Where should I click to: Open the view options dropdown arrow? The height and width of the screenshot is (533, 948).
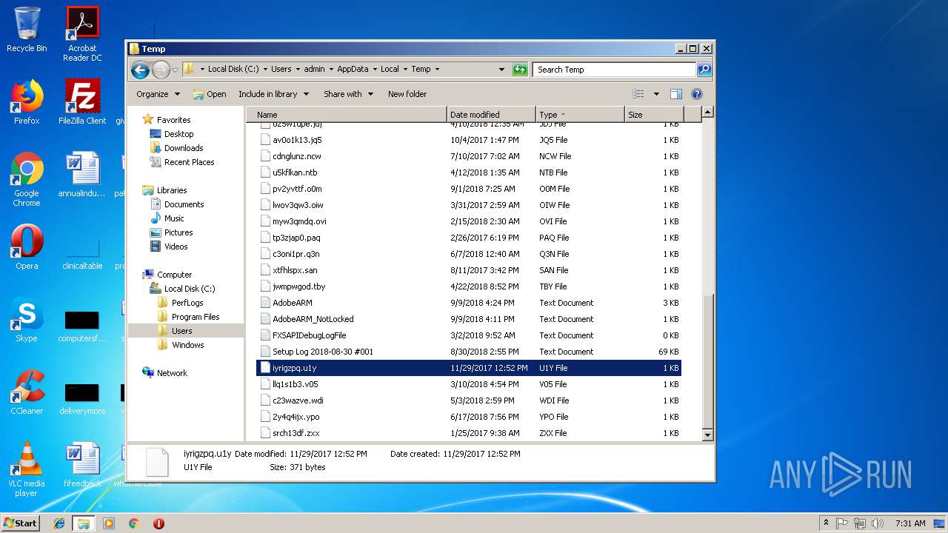[x=656, y=94]
